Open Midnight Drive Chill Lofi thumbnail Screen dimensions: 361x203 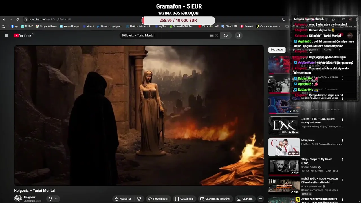point(284,105)
